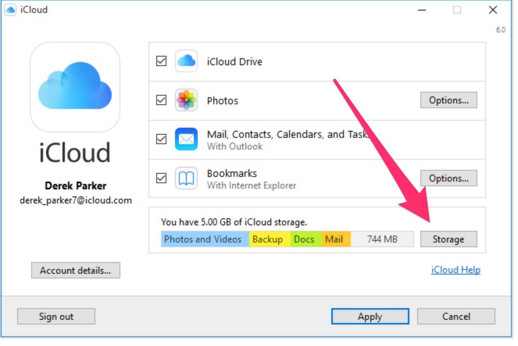Toggle the Bookmarks checkbox

pyautogui.click(x=161, y=178)
